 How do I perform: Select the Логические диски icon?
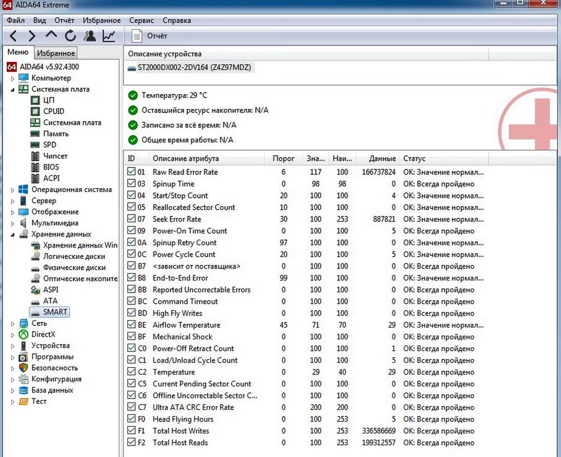click(35, 256)
